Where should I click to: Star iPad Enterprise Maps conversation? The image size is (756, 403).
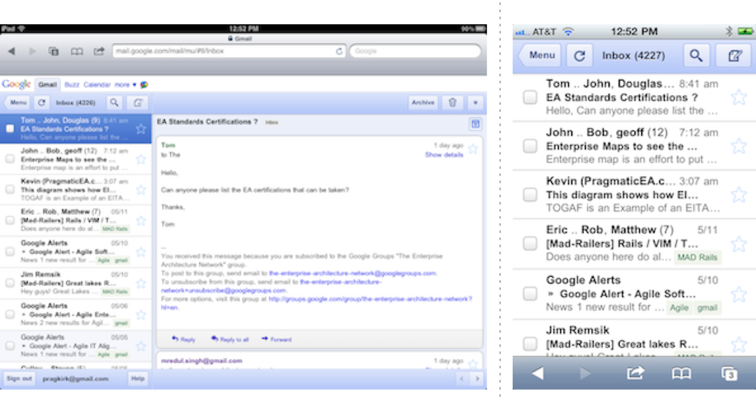[141, 159]
